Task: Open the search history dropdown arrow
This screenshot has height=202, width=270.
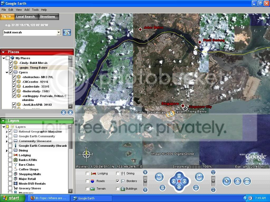Action: coord(59,32)
